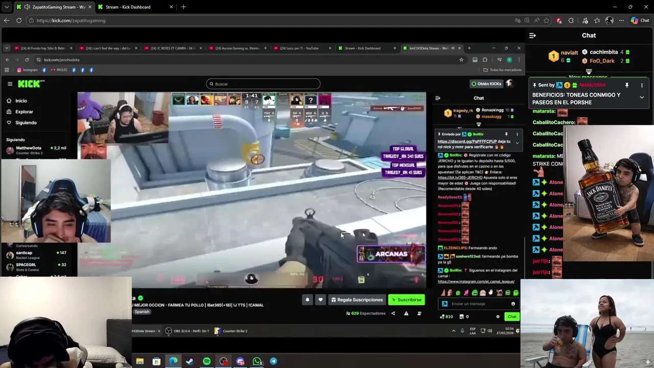Image resolution: width=654 pixels, height=368 pixels.
Task: Click the Edge address bar URL
Action: (x=71, y=20)
